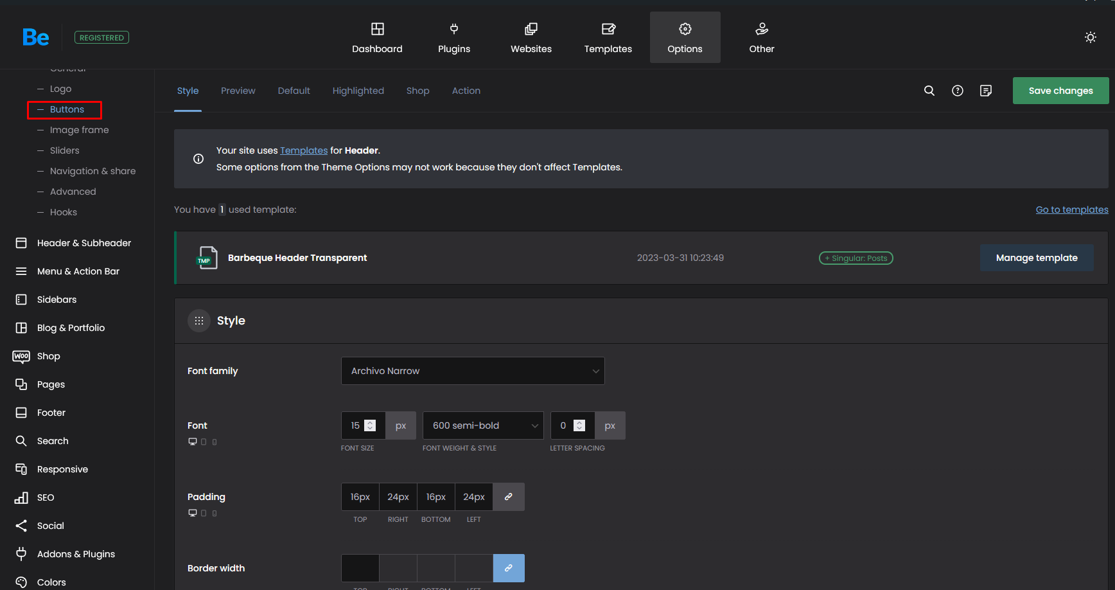Click the info icon in the notice
The height and width of the screenshot is (590, 1115).
(198, 159)
